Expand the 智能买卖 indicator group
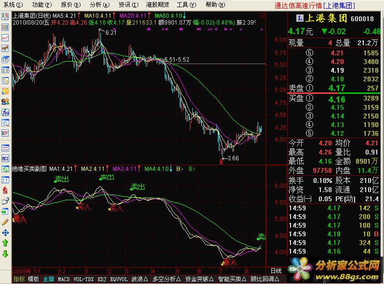 click(x=232, y=279)
